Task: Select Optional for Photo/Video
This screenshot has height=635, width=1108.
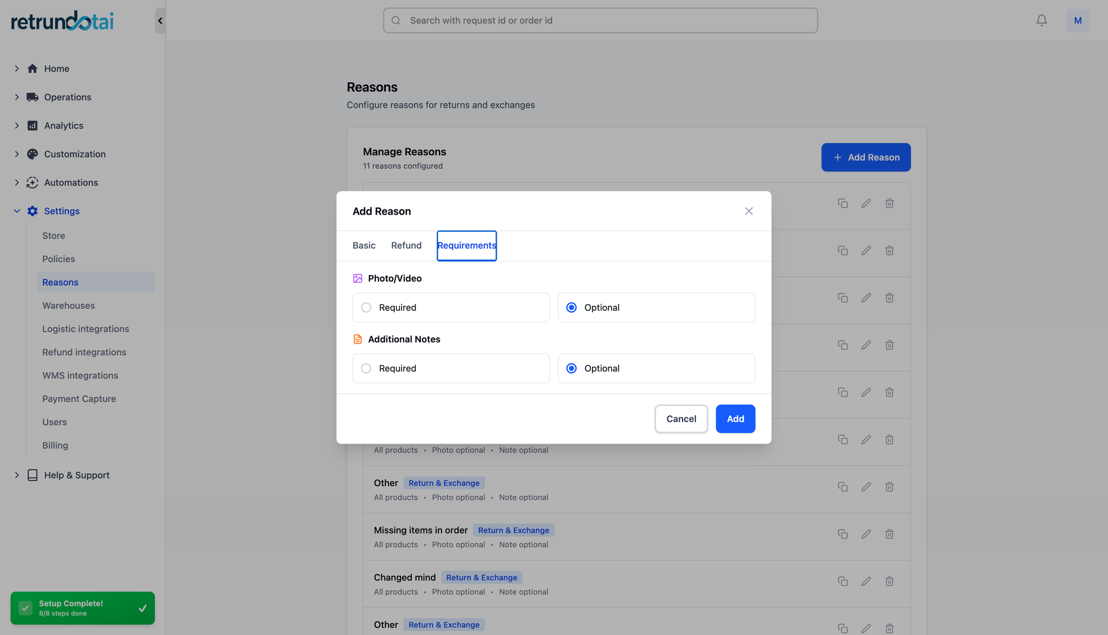Action: (571, 308)
